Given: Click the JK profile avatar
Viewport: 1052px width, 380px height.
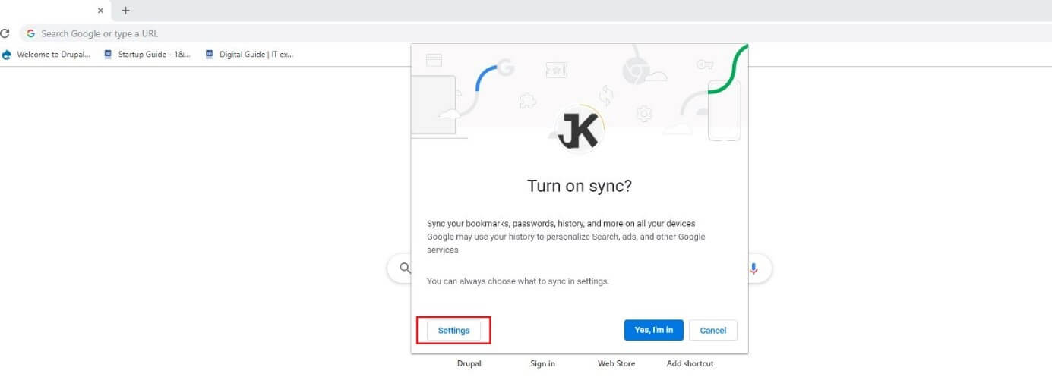Looking at the screenshot, I should click(x=579, y=130).
